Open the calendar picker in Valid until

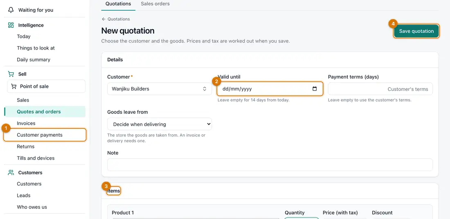coord(315,89)
